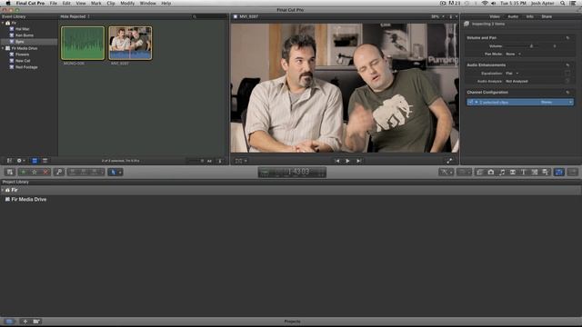Click the import media icon in toolbar
582x327 pixels.
[10, 172]
